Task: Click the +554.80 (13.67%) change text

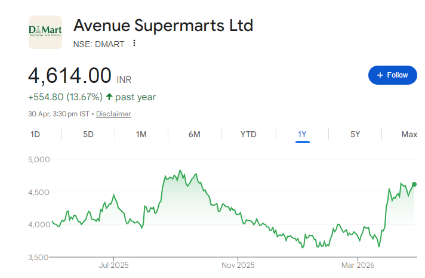Action: click(x=65, y=97)
